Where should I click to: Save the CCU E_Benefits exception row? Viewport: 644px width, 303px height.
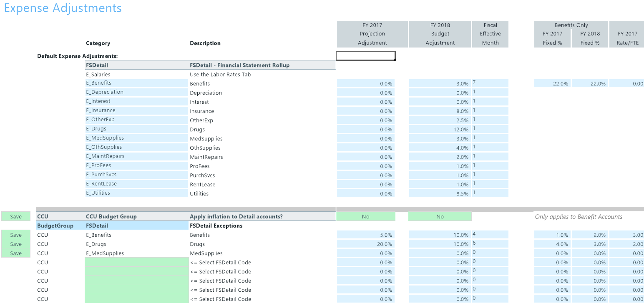click(16, 235)
